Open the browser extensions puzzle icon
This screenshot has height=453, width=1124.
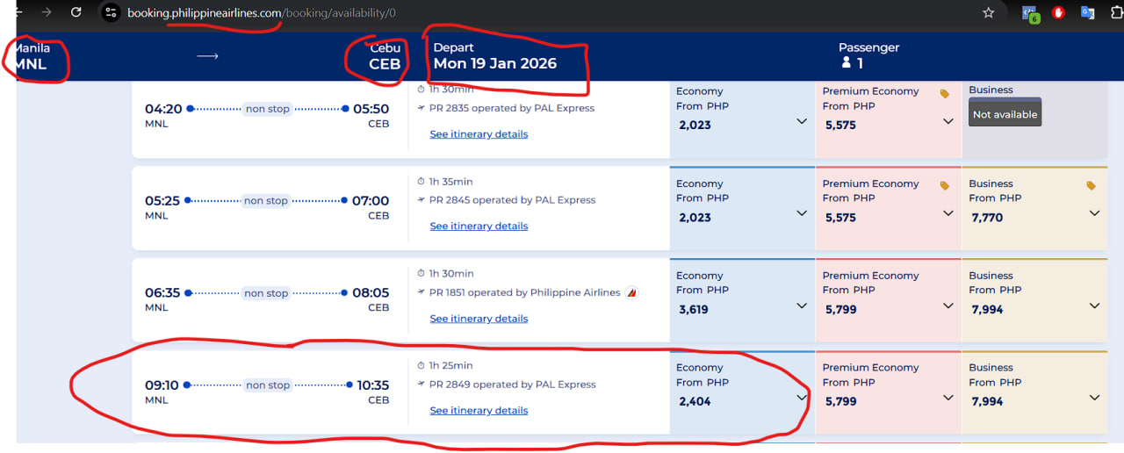(1117, 12)
